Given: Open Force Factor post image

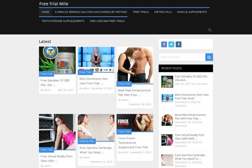Looking at the screenshot, I should pyautogui.click(x=135, y=123).
